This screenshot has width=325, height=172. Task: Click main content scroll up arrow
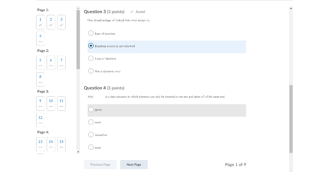[x=291, y=9]
